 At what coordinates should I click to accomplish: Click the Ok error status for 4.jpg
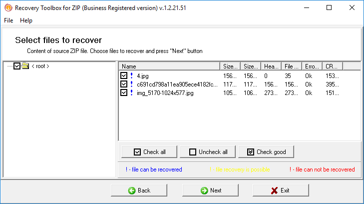pyautogui.click(x=309, y=76)
